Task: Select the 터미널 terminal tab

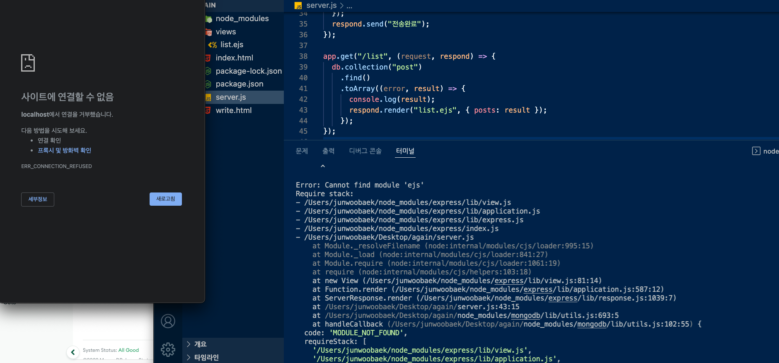Action: click(405, 151)
